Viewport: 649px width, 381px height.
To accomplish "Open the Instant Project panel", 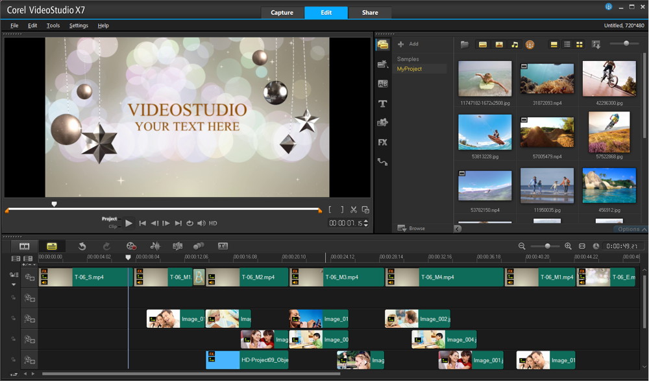I will [382, 64].
